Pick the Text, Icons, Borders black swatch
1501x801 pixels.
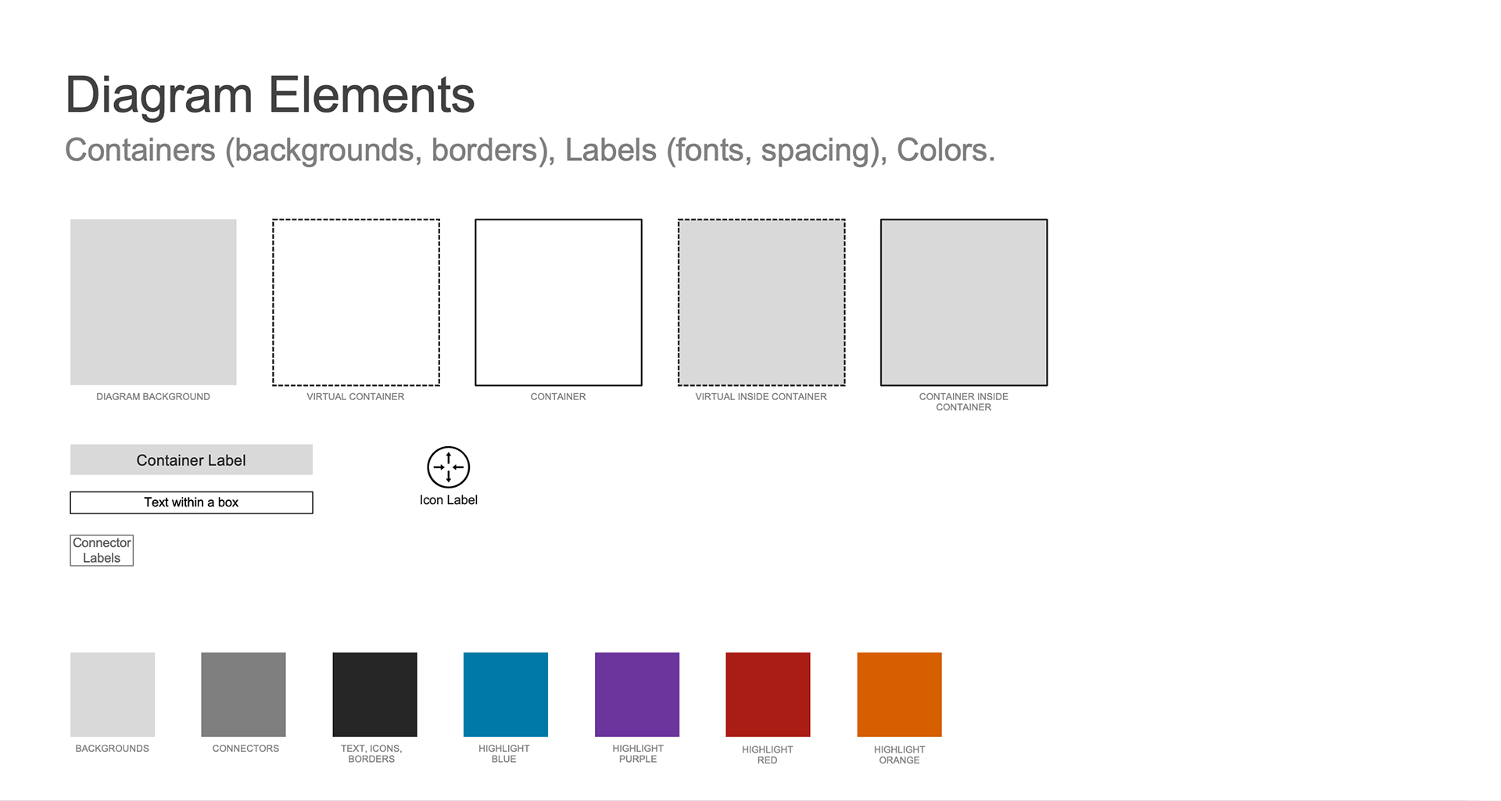click(374, 695)
